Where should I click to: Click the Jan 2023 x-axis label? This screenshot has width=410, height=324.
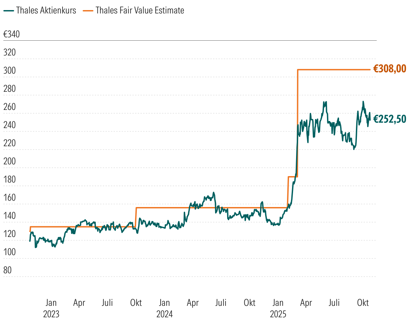point(51,309)
